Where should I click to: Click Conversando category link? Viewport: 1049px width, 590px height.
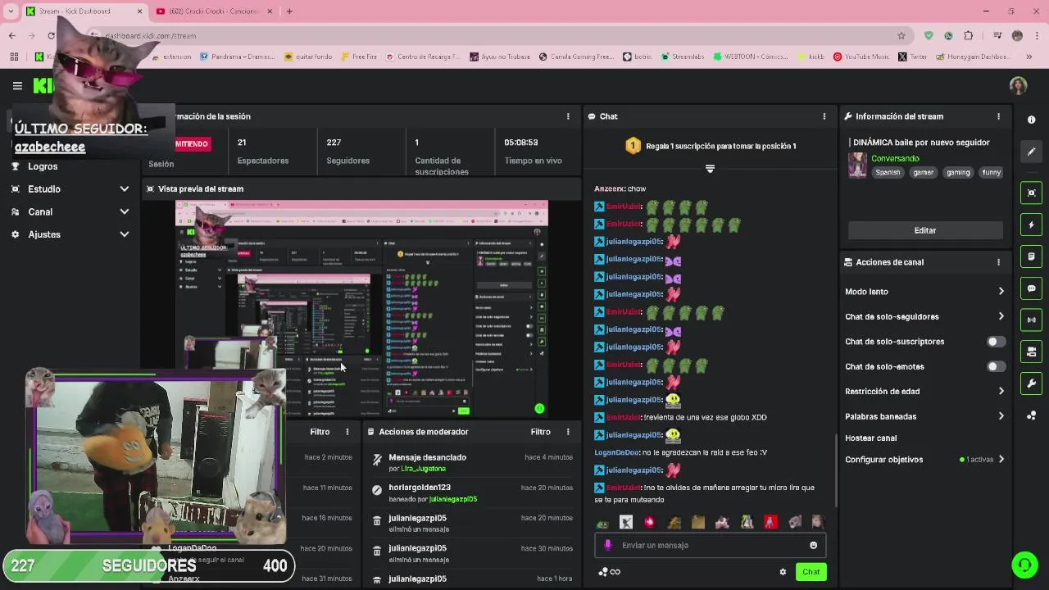(x=895, y=158)
